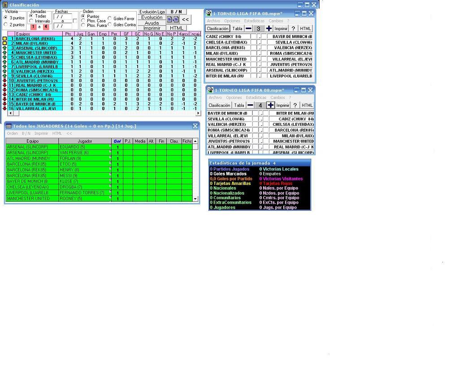Open Archivo menu in jornada 3 window
This screenshot has width=459, height=367.
point(213,21)
